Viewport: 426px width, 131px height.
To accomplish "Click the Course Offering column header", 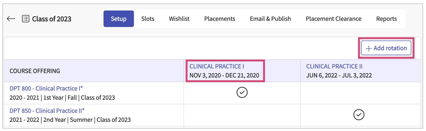I will 35,71.
